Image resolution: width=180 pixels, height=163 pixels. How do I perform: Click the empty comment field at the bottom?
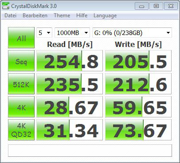(x=90, y=151)
